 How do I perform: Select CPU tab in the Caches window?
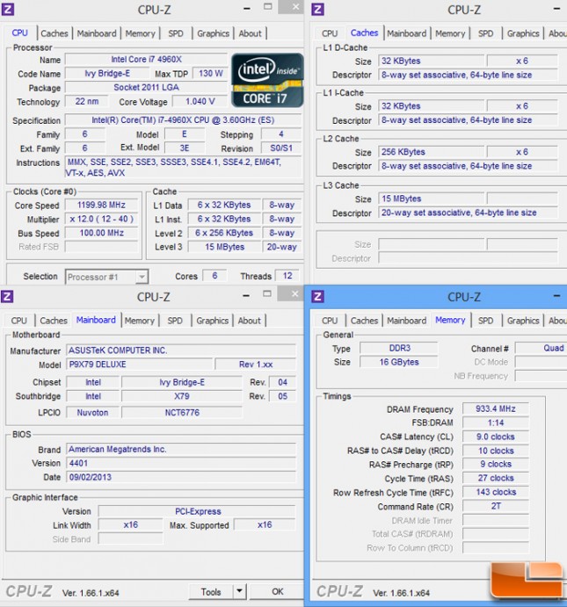coord(330,33)
